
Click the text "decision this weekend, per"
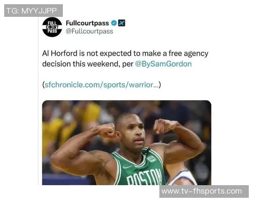click(88, 64)
